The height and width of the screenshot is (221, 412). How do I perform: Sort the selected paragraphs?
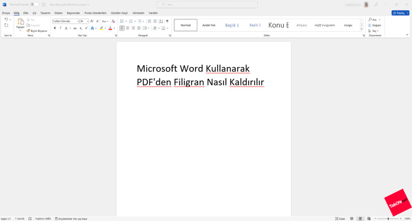pyautogui.click(x=161, y=21)
